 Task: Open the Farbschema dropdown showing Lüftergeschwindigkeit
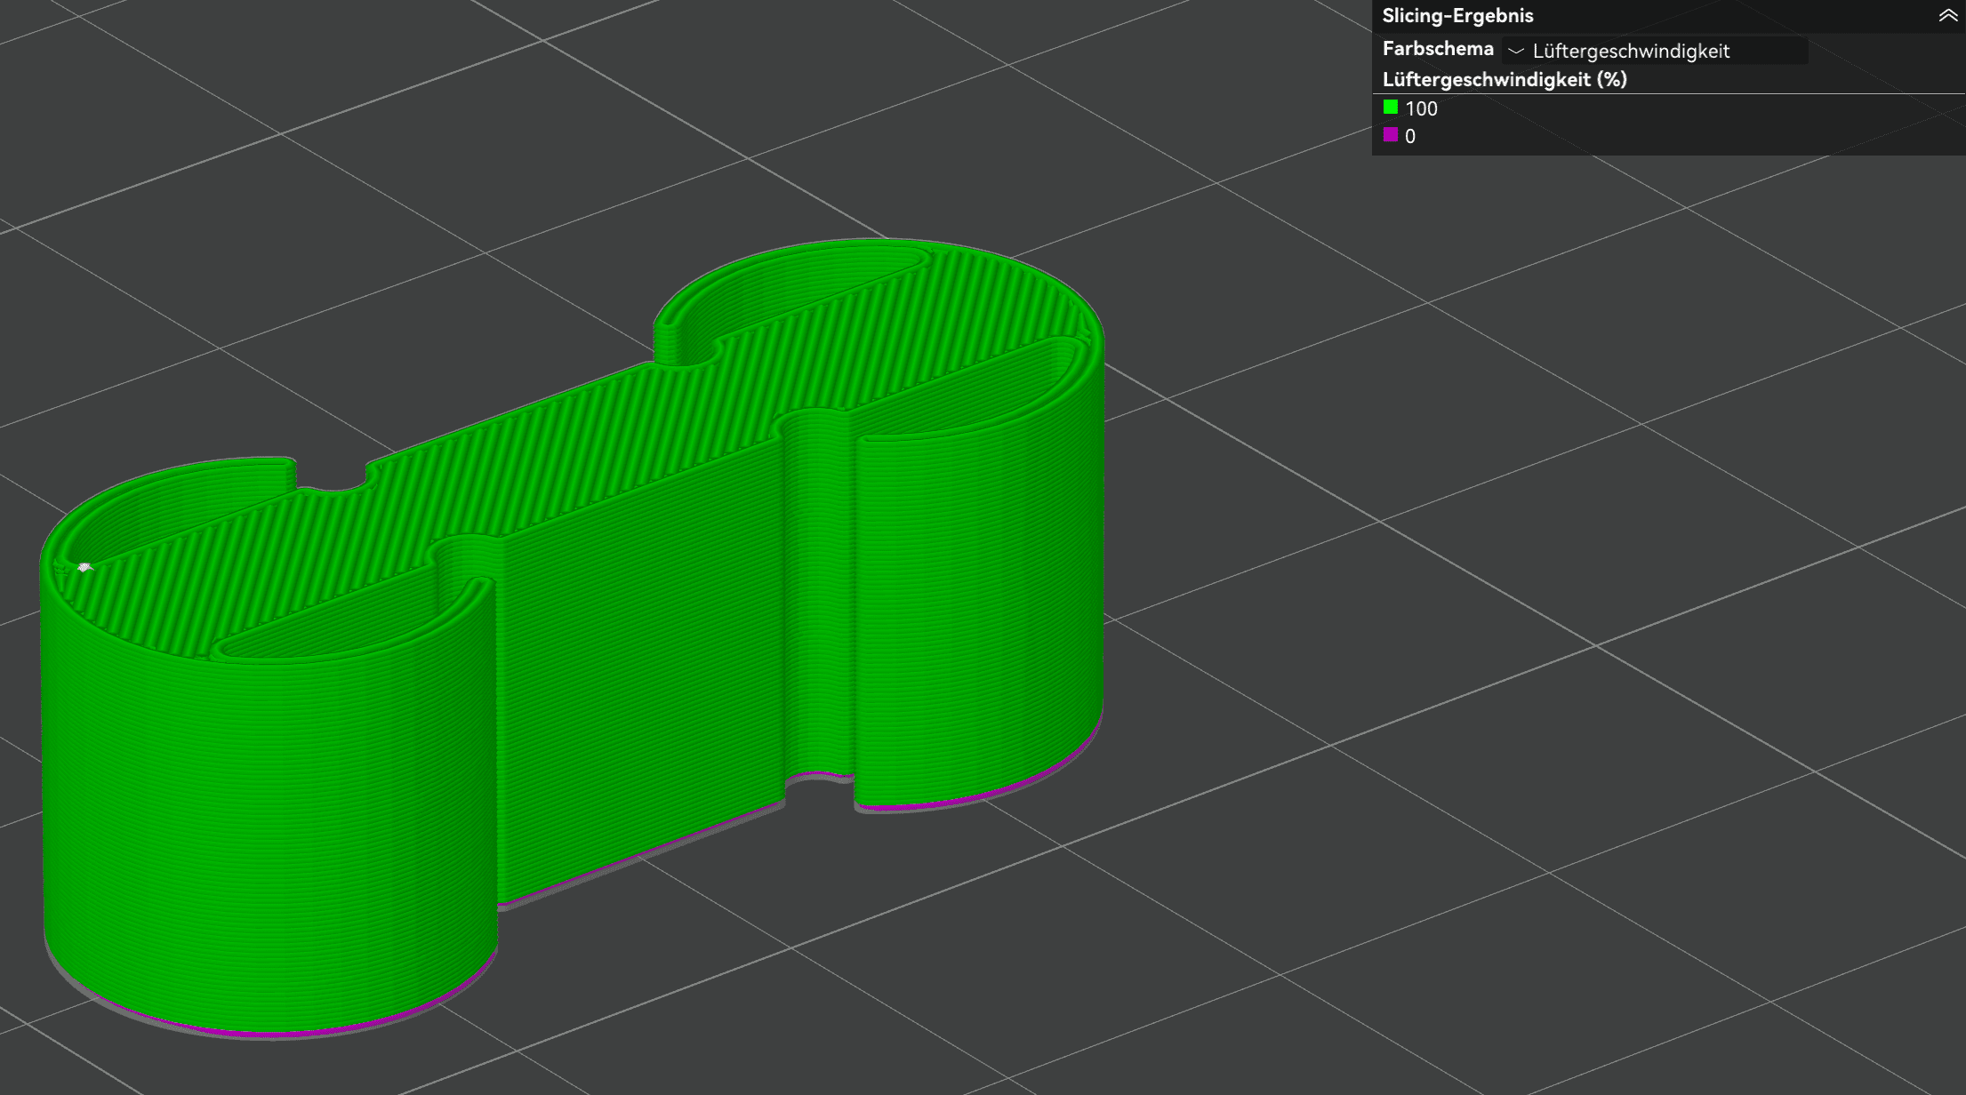coord(1655,51)
